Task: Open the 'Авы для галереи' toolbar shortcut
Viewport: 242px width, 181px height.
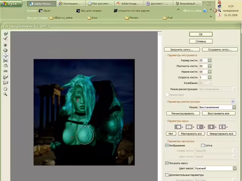Action: click(89, 11)
